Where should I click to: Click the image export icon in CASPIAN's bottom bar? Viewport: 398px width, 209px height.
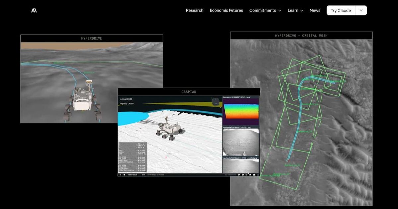point(250,174)
